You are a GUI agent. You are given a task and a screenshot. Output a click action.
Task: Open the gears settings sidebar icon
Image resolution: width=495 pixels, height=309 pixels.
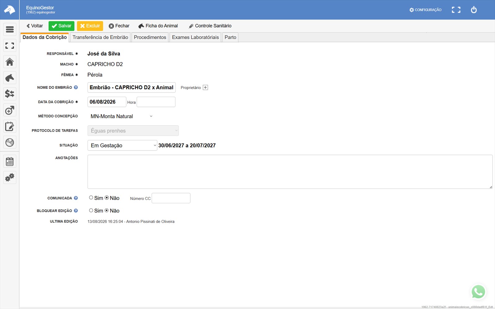coord(10,177)
